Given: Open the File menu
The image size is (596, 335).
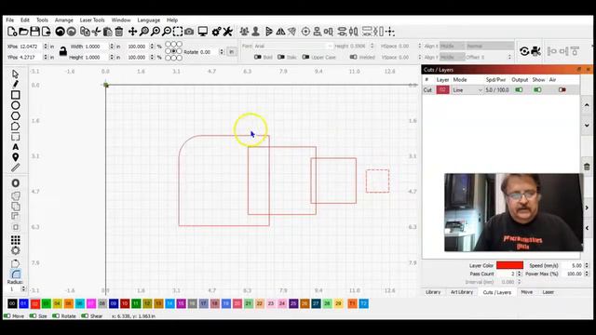Looking at the screenshot, I should click(x=10, y=20).
